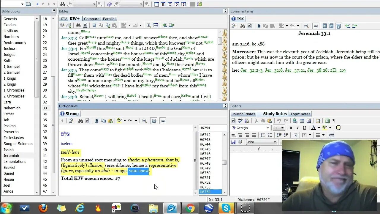Toggle Underline formatting in the editor

(304, 128)
